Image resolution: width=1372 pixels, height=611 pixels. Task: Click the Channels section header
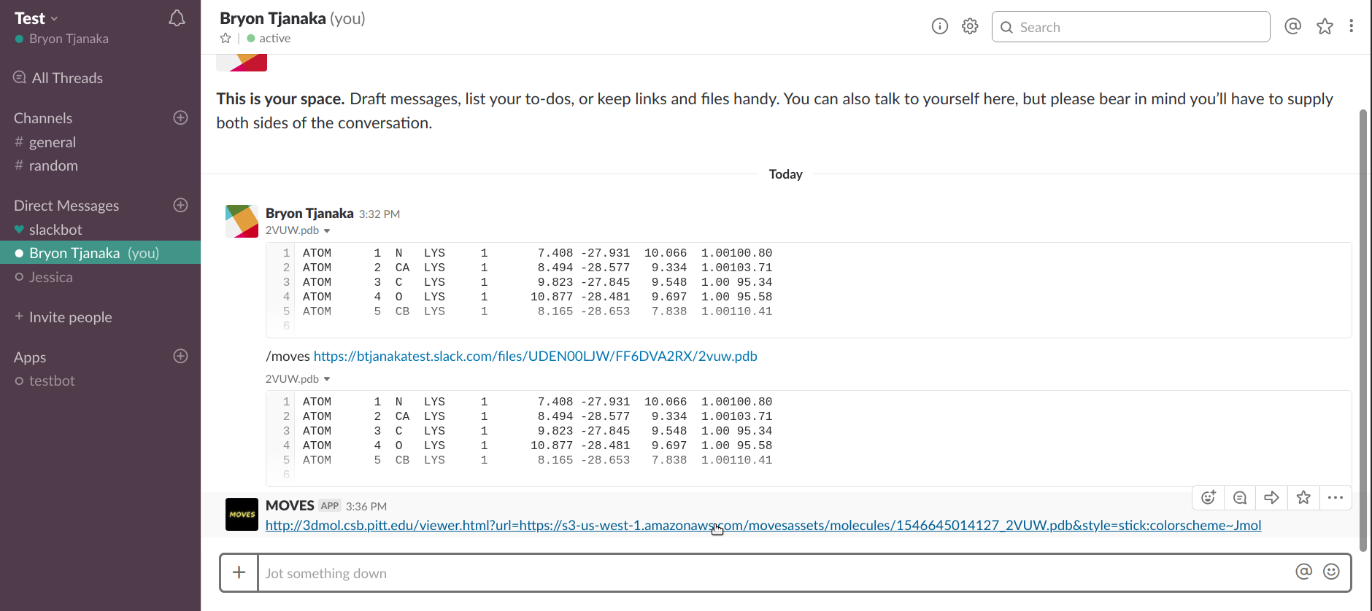[x=43, y=118]
